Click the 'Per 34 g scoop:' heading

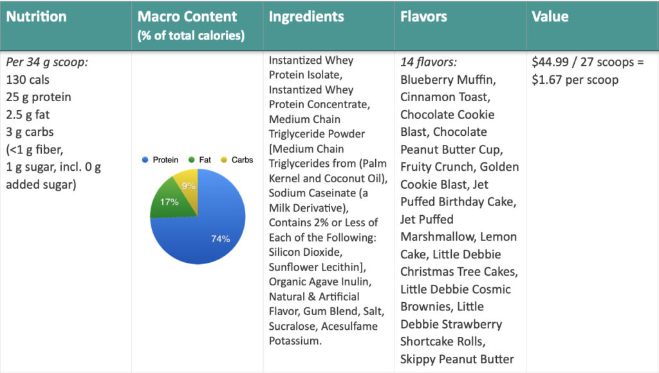tap(47, 62)
